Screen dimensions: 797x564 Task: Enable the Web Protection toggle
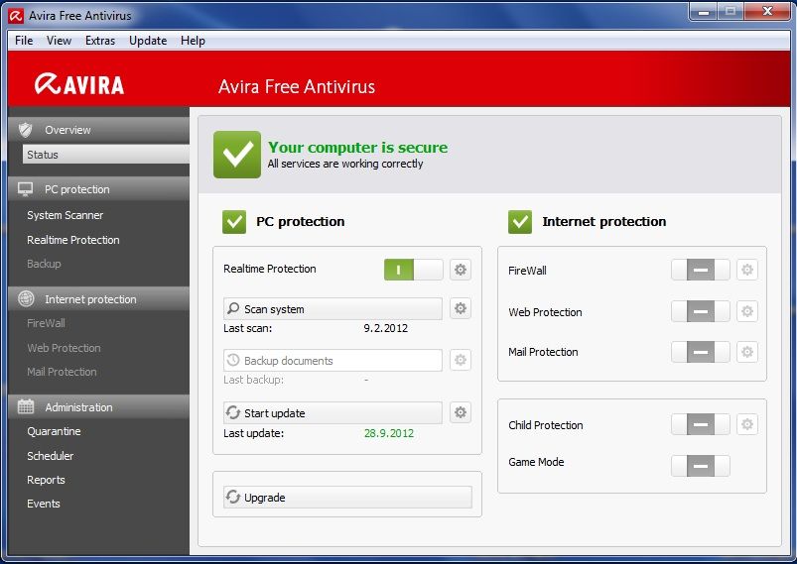pyautogui.click(x=700, y=312)
